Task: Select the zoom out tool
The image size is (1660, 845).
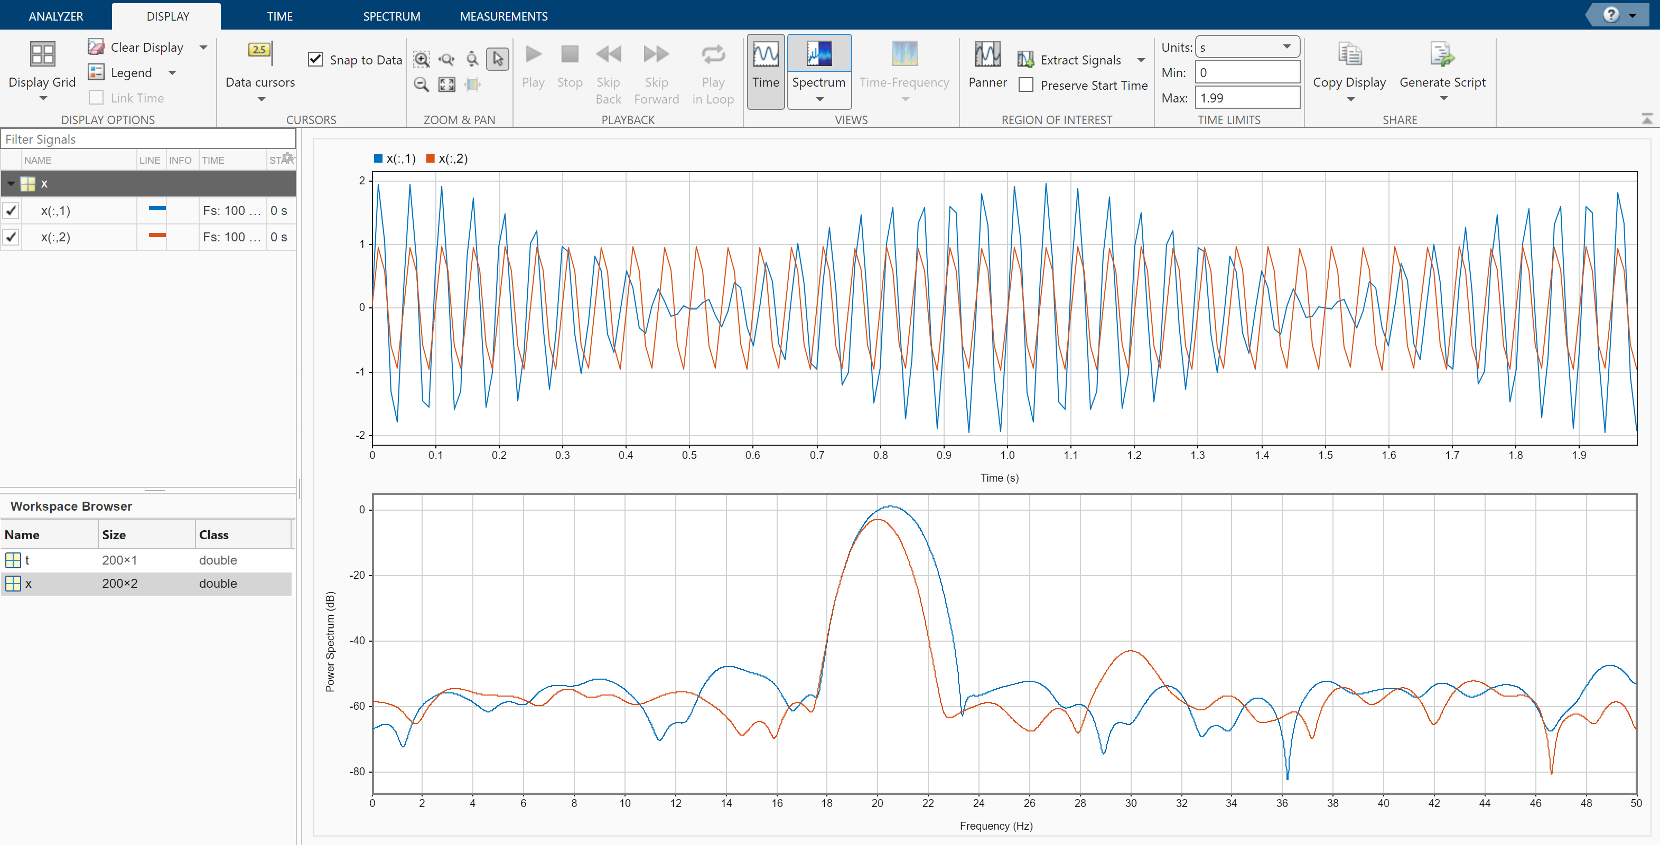Action: [422, 84]
